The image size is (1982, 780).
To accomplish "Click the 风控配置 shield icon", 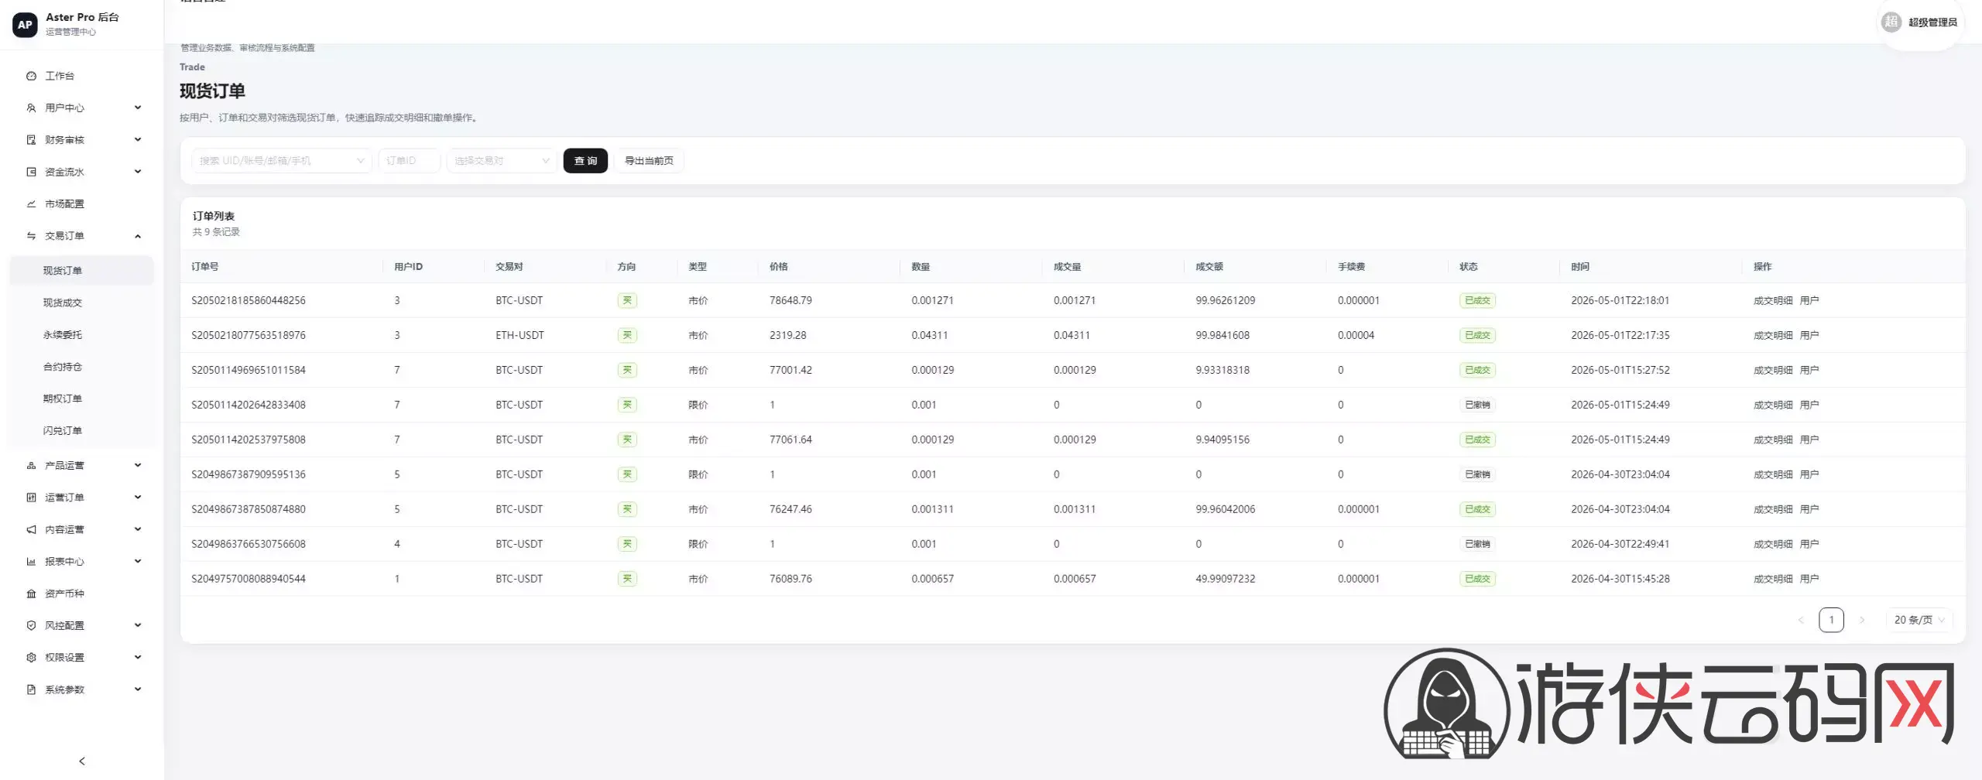I will (31, 625).
